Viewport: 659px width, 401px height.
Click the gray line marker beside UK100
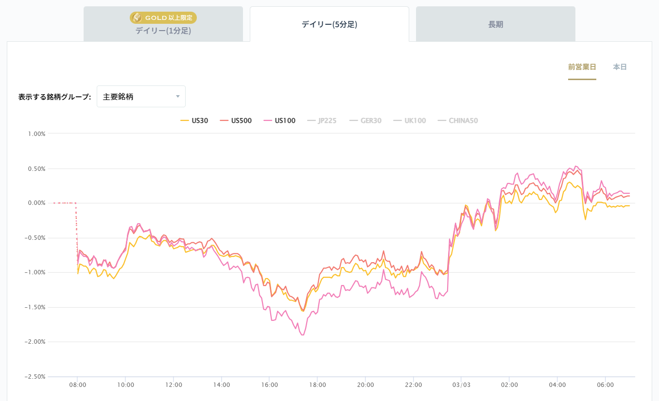397,121
